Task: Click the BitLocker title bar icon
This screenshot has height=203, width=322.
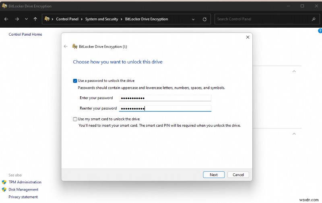Action: (x=4, y=6)
